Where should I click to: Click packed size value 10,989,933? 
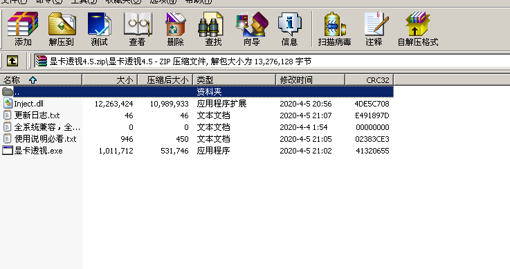(169, 104)
